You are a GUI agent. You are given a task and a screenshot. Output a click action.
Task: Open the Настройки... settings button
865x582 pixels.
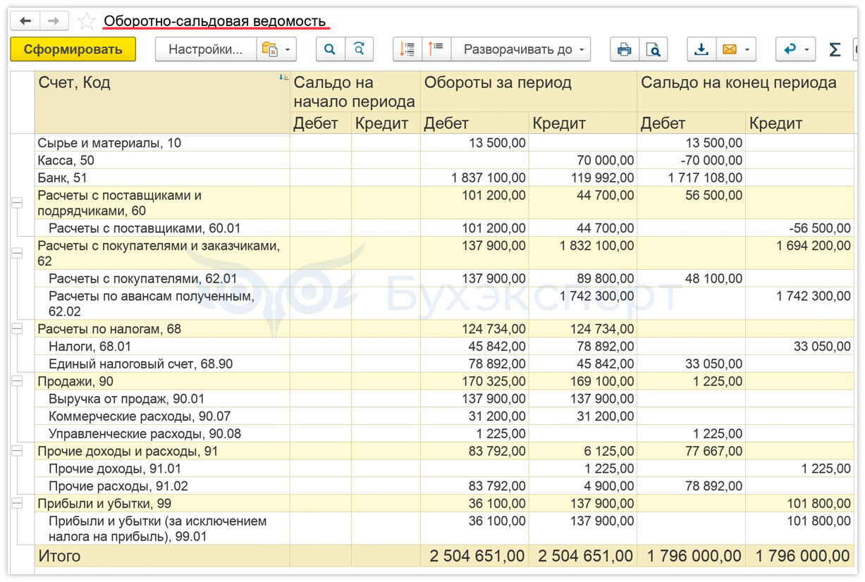coord(205,49)
